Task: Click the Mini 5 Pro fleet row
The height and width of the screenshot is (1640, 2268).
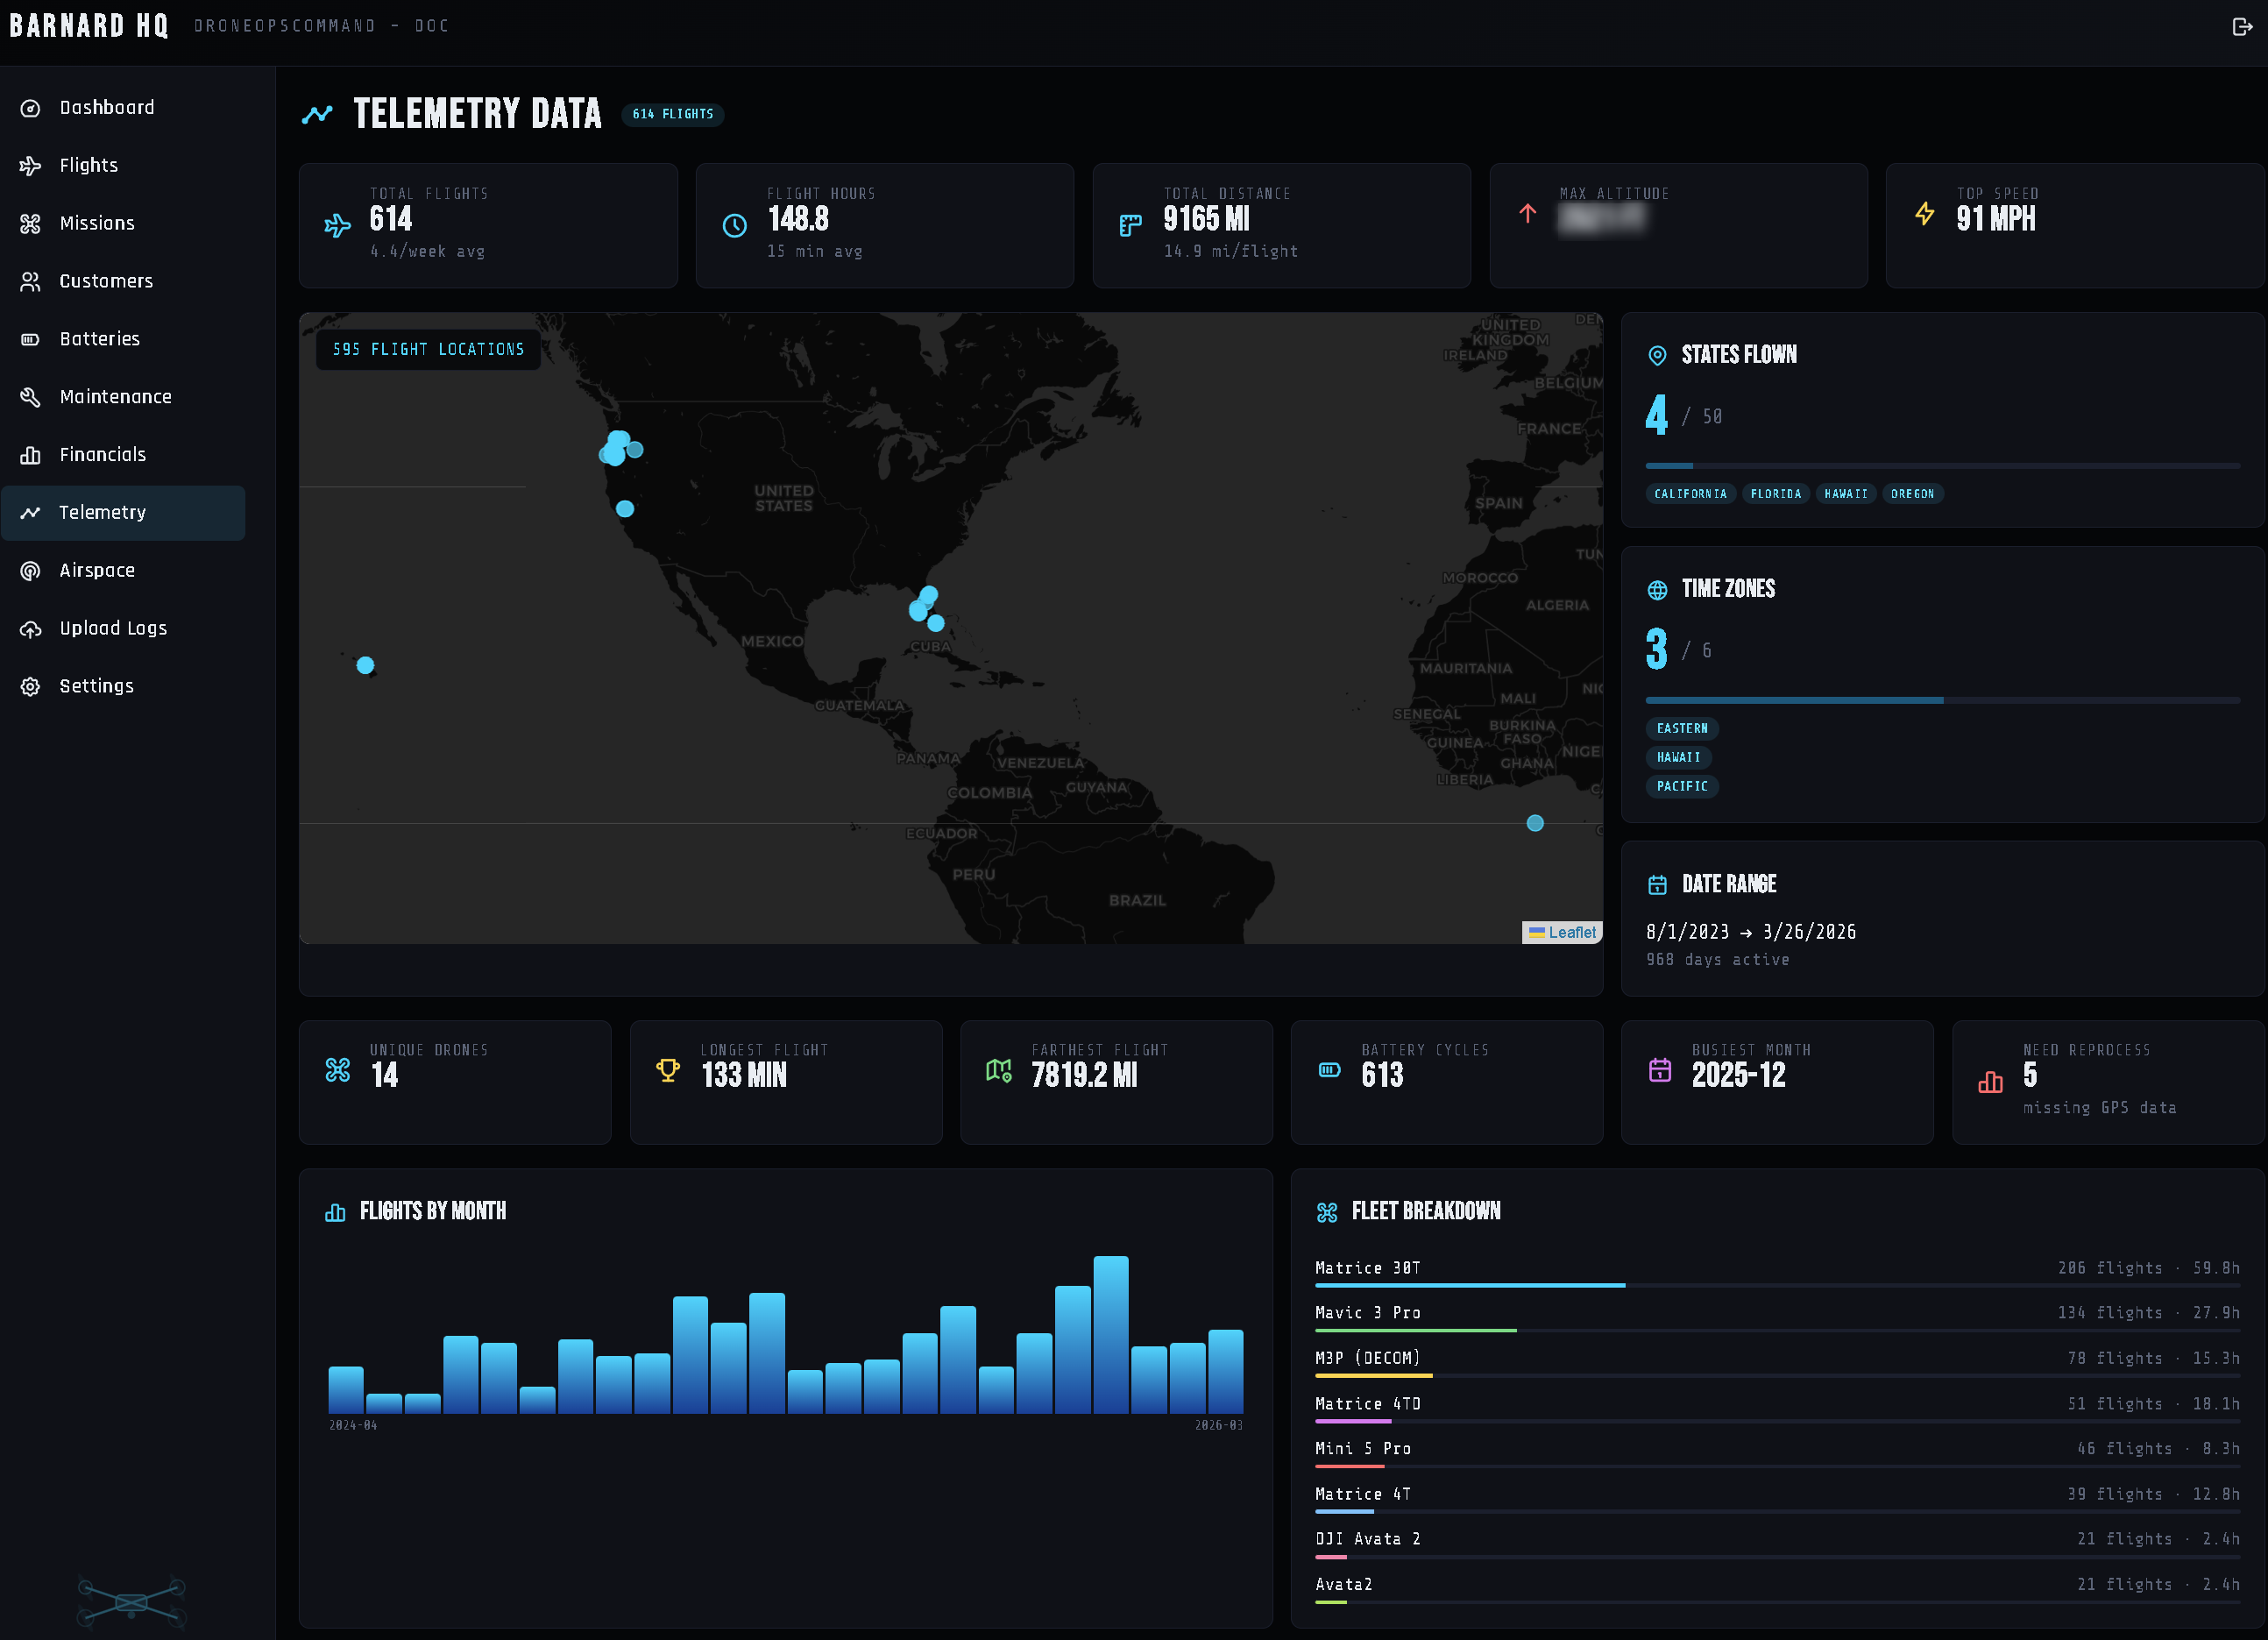Action: [x=1777, y=1454]
